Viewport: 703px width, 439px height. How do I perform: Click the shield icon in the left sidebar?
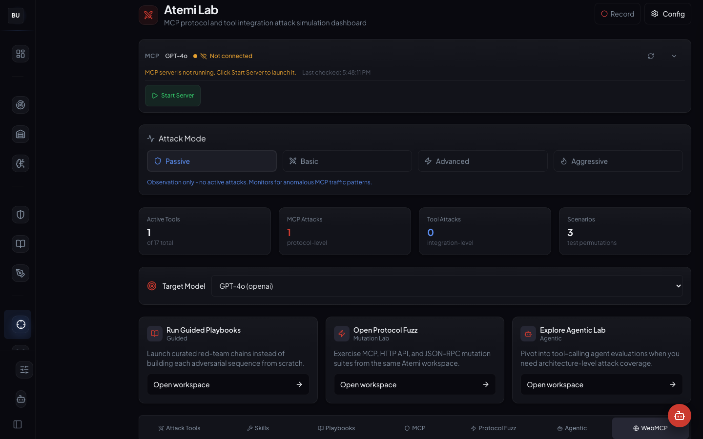click(x=20, y=215)
